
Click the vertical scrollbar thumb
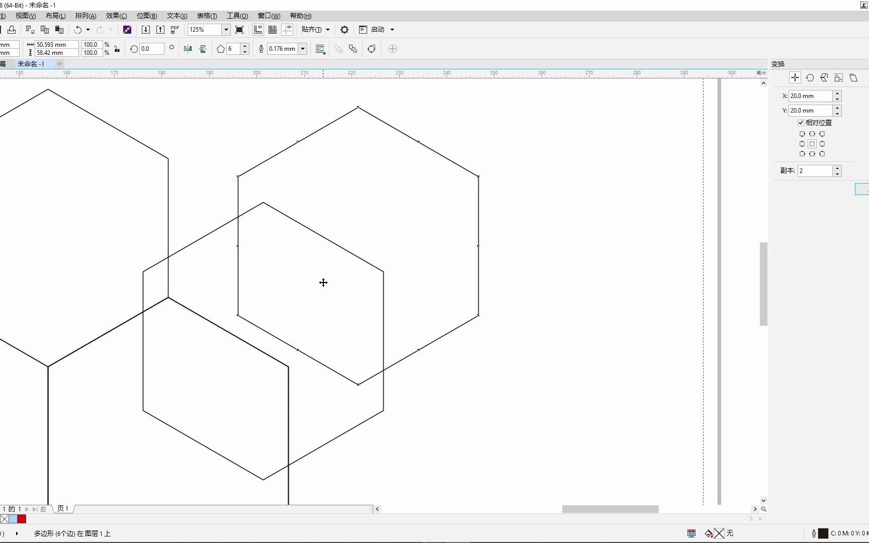763,284
